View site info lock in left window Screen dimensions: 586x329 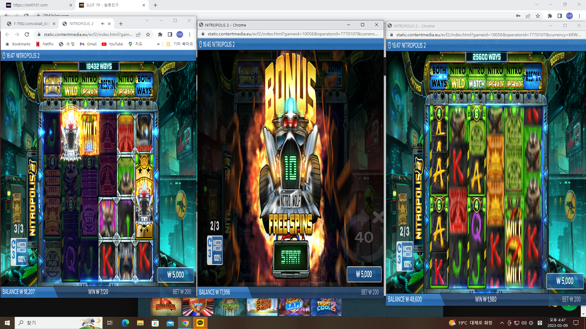coord(39,34)
